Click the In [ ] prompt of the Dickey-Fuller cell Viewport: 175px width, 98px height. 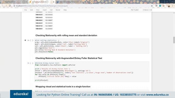pos(30,63)
